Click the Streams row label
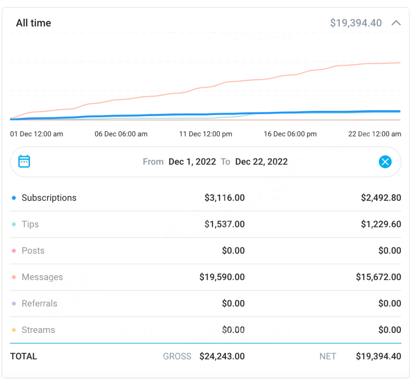 [38, 330]
